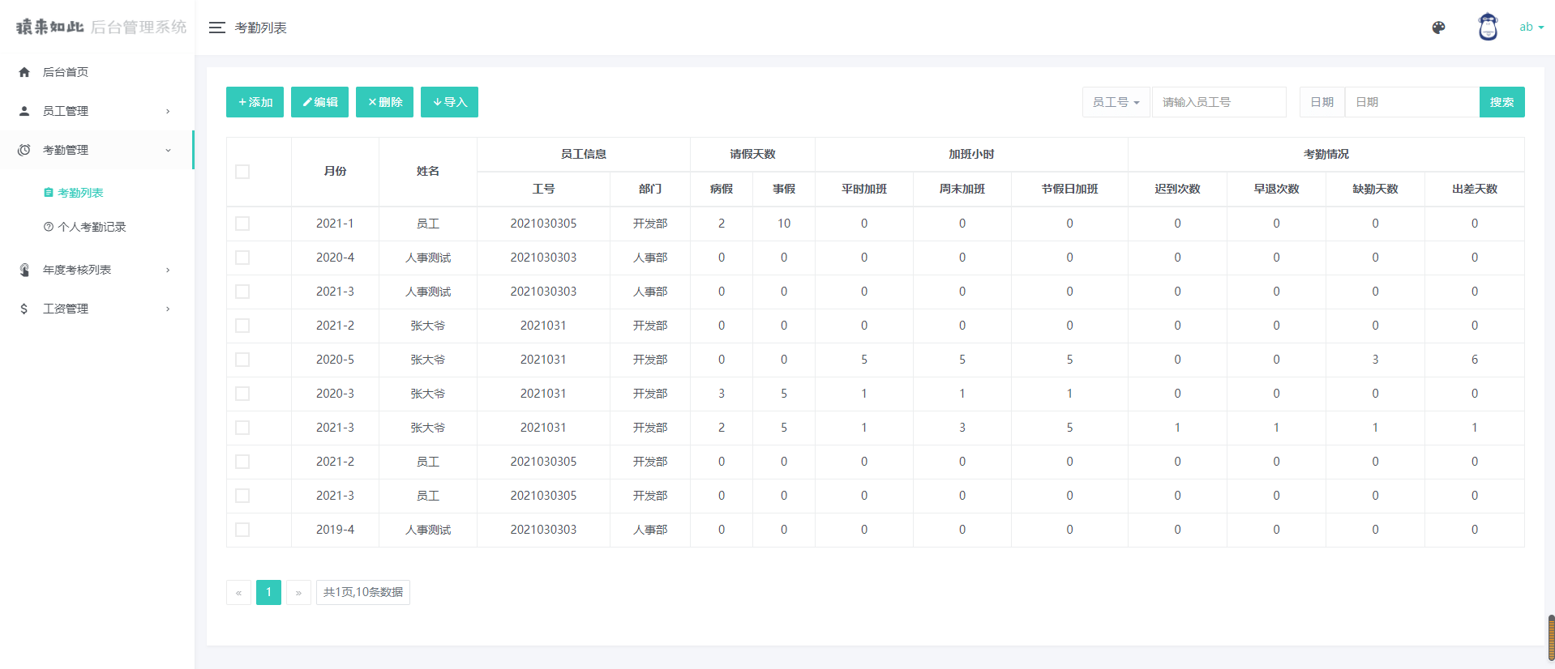
Task: Click the clock icon for 考勤管理
Action: coord(24,150)
